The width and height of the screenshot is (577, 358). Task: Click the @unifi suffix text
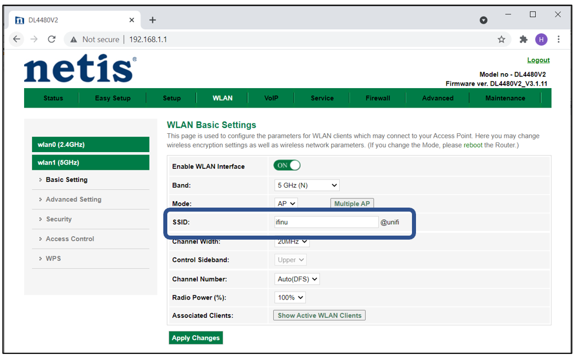click(x=390, y=222)
